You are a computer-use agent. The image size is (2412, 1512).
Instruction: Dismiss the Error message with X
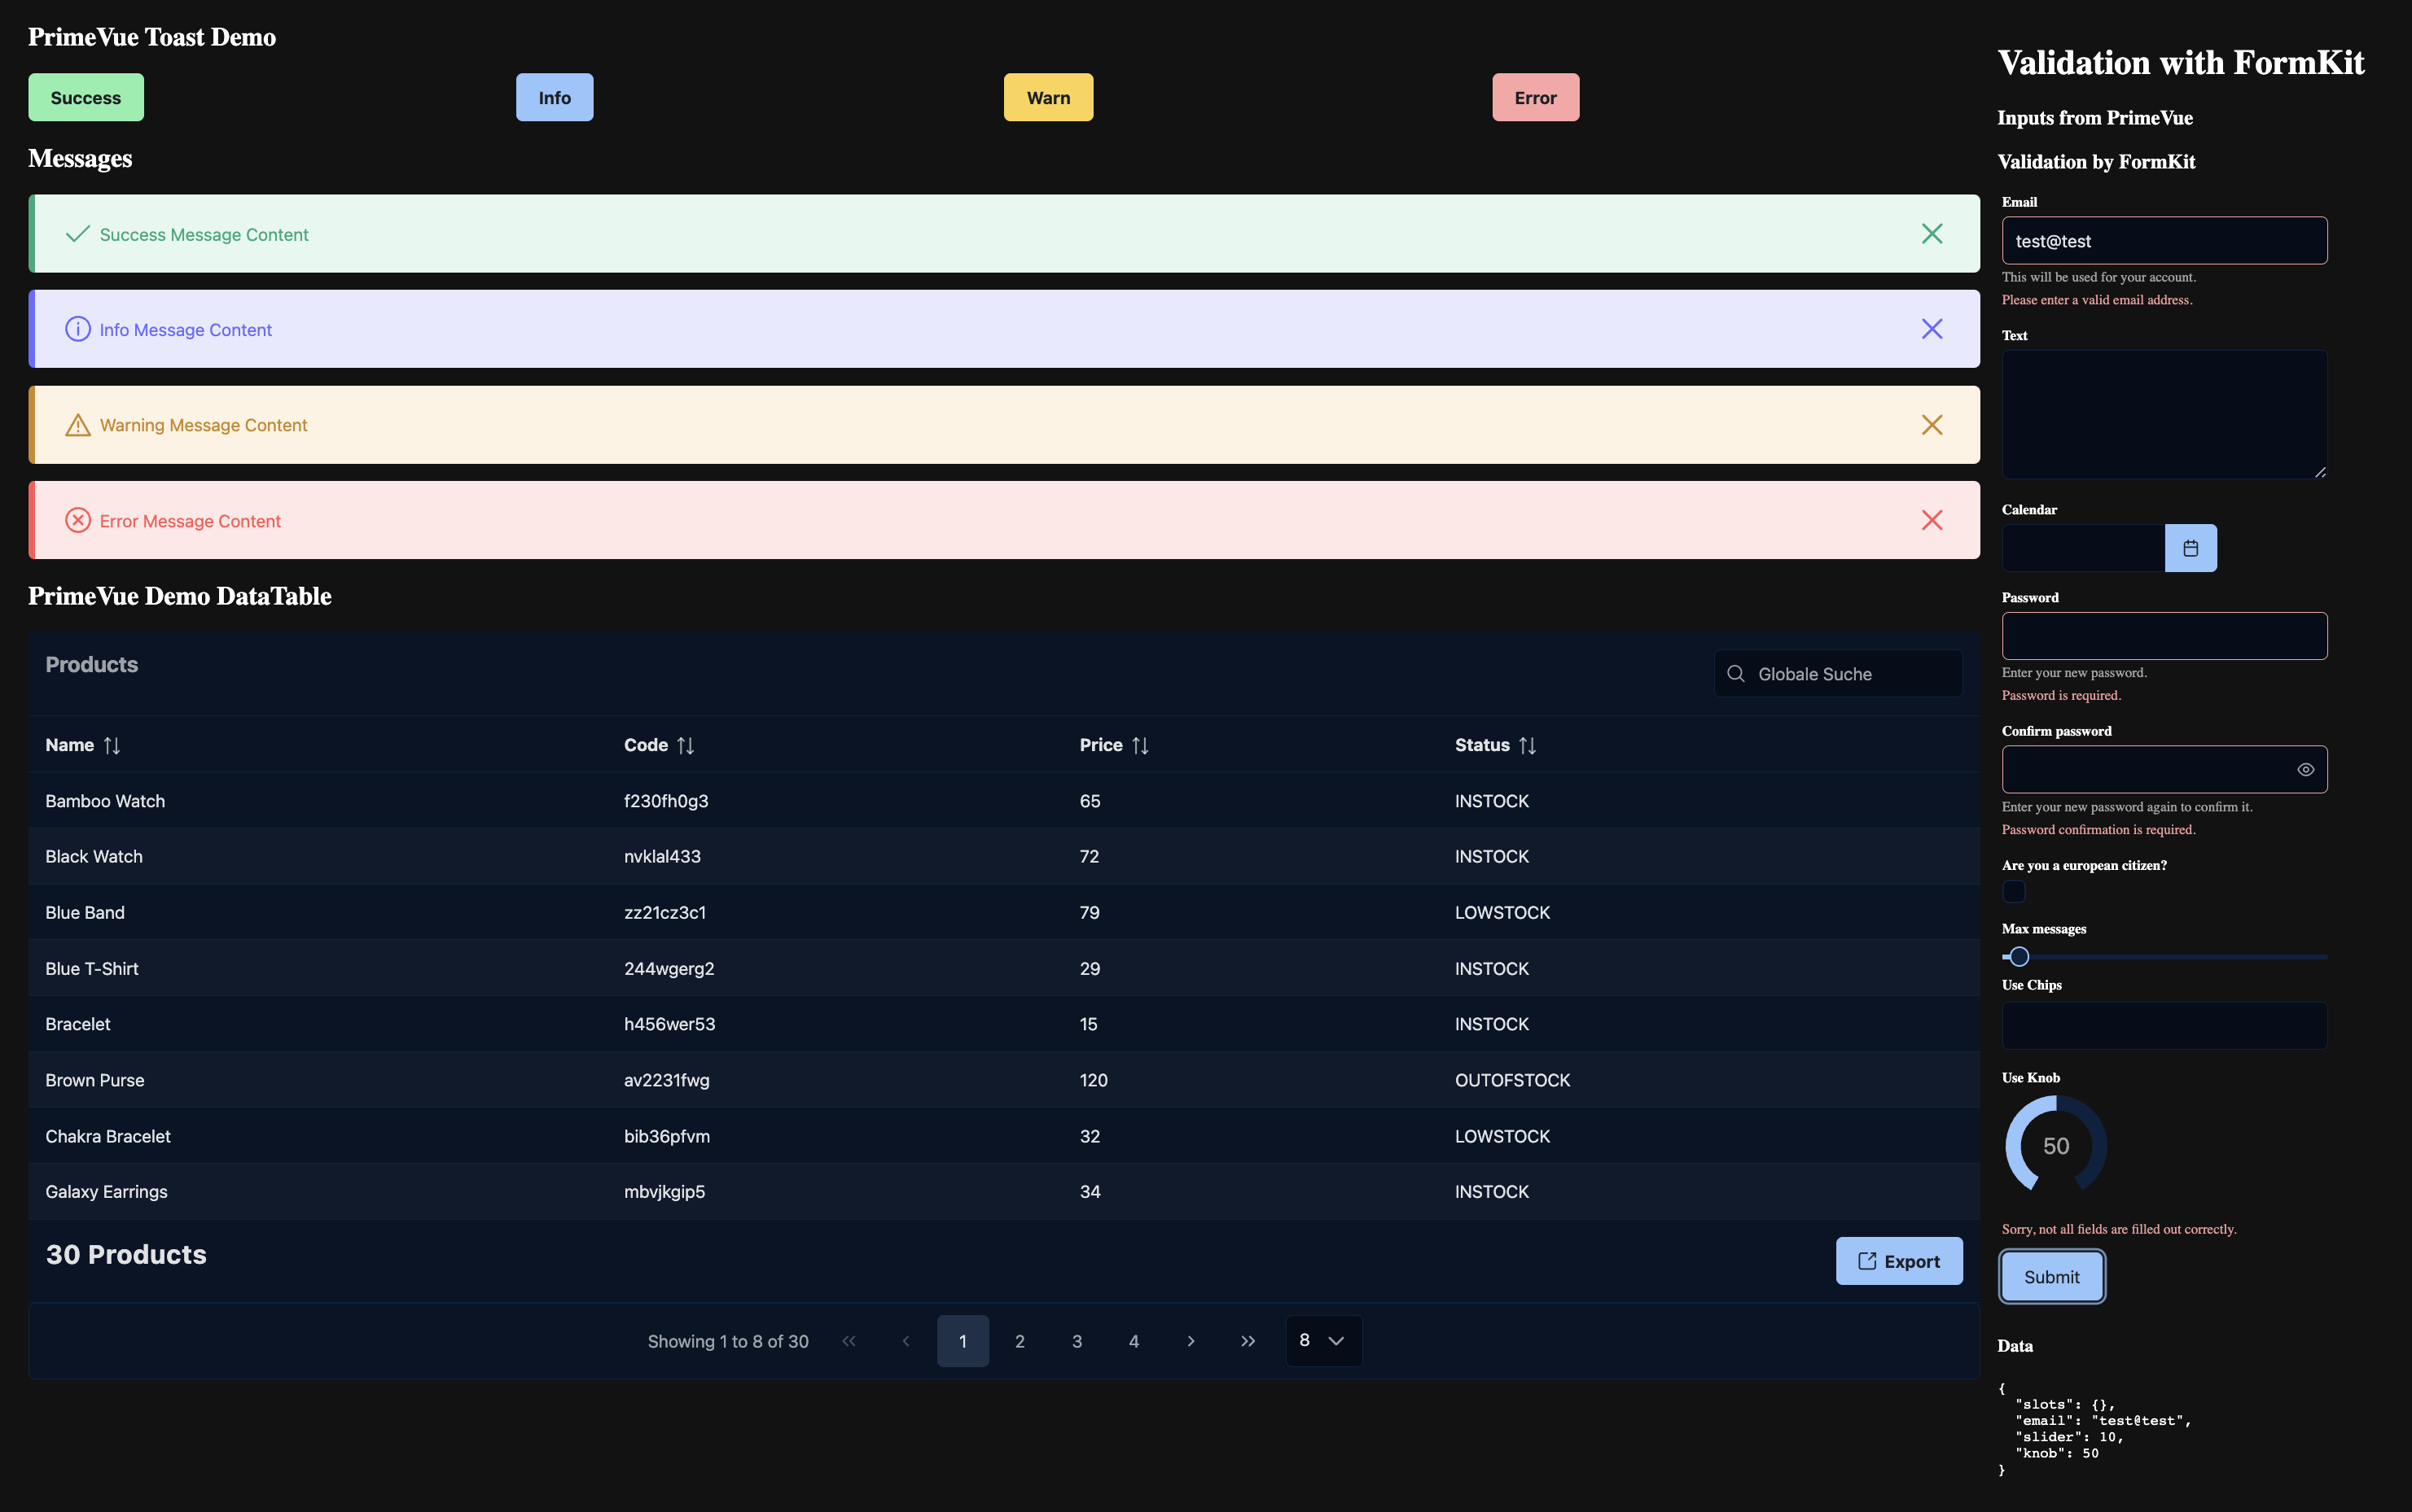coord(1931,520)
